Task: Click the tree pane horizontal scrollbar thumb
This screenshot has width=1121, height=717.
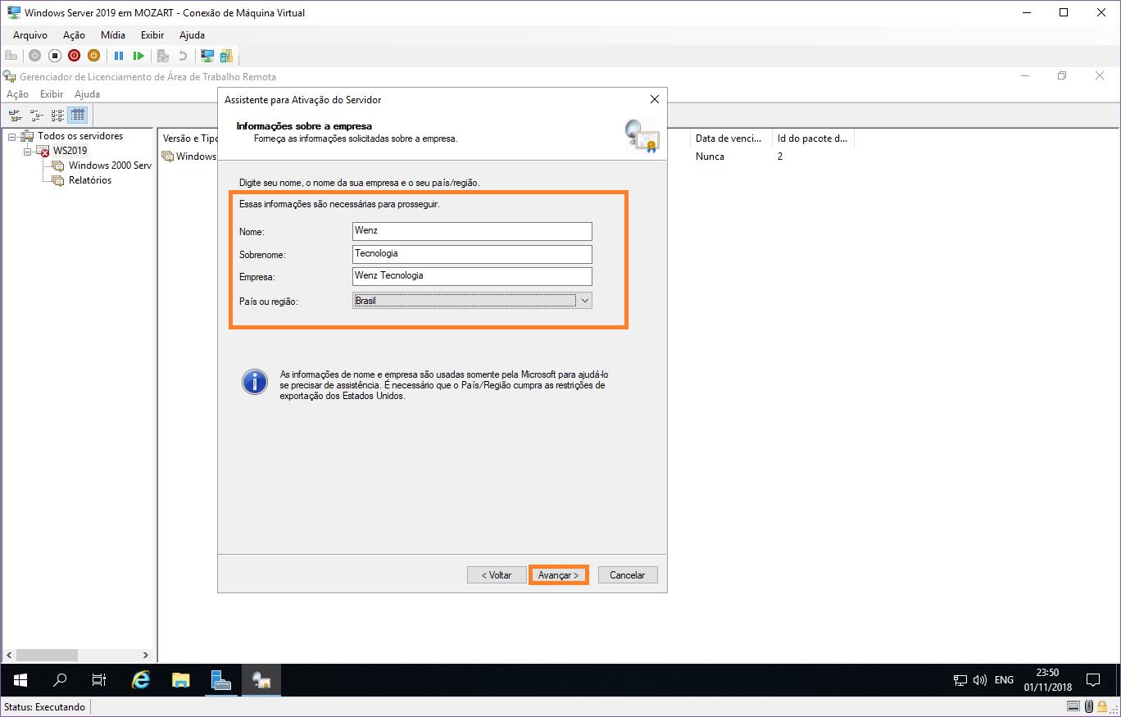Action: [47, 656]
